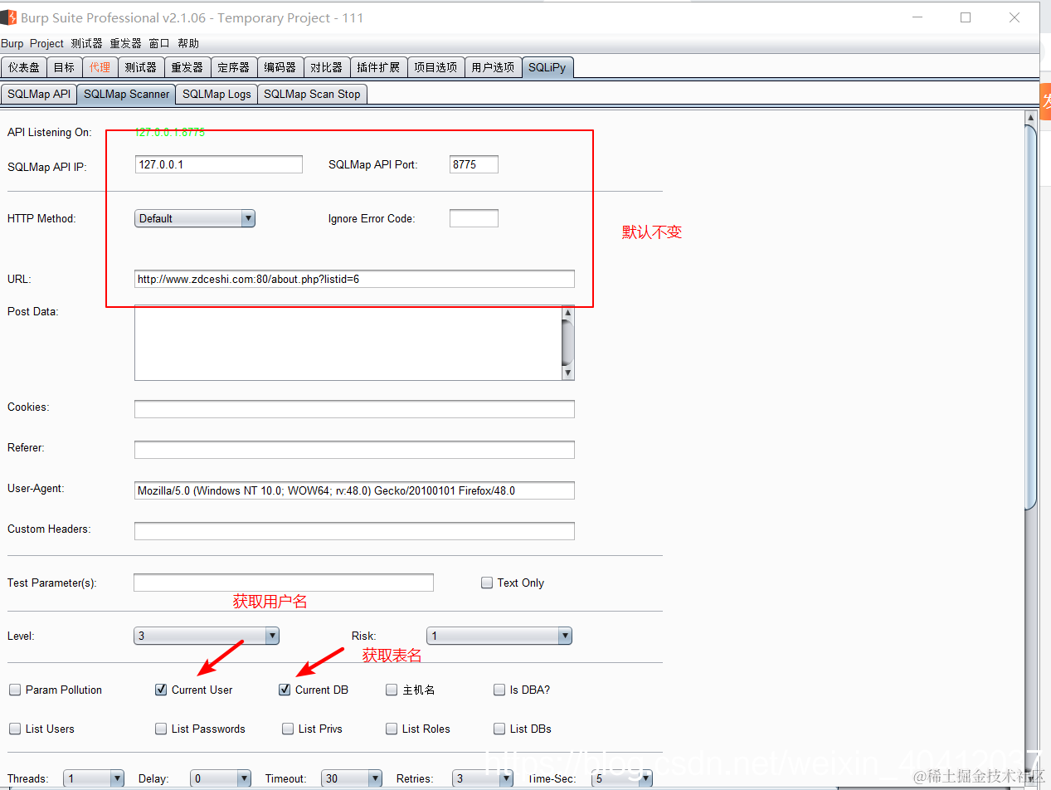Enable the Text Only checkbox
This screenshot has height=790, width=1051.
[487, 583]
